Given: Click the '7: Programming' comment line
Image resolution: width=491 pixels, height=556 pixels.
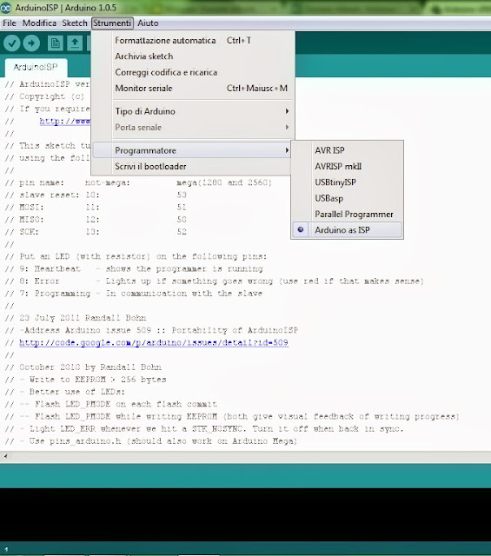Looking at the screenshot, I should [x=134, y=294].
